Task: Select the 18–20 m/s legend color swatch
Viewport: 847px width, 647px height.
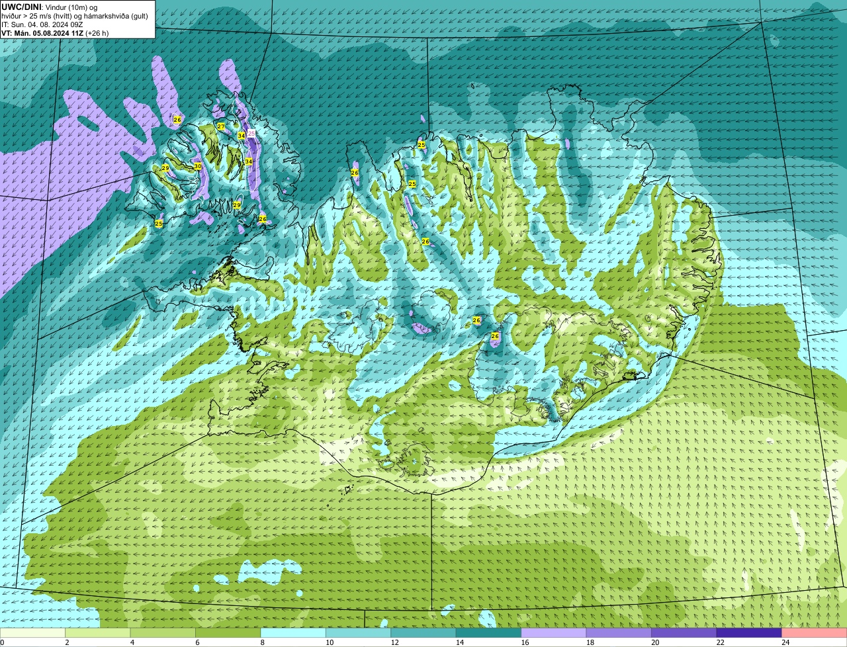Action: tap(619, 633)
